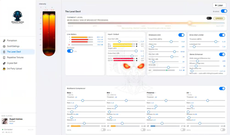This screenshot has width=230, height=135.
Task: Turn off the Brick-Wall Limiter switch
Action: (x=222, y=35)
